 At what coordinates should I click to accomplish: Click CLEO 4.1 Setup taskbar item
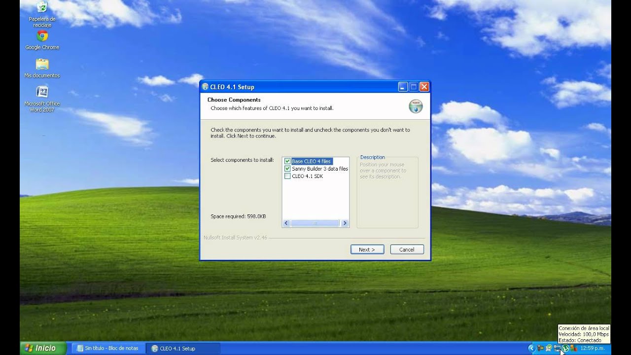[x=183, y=348]
